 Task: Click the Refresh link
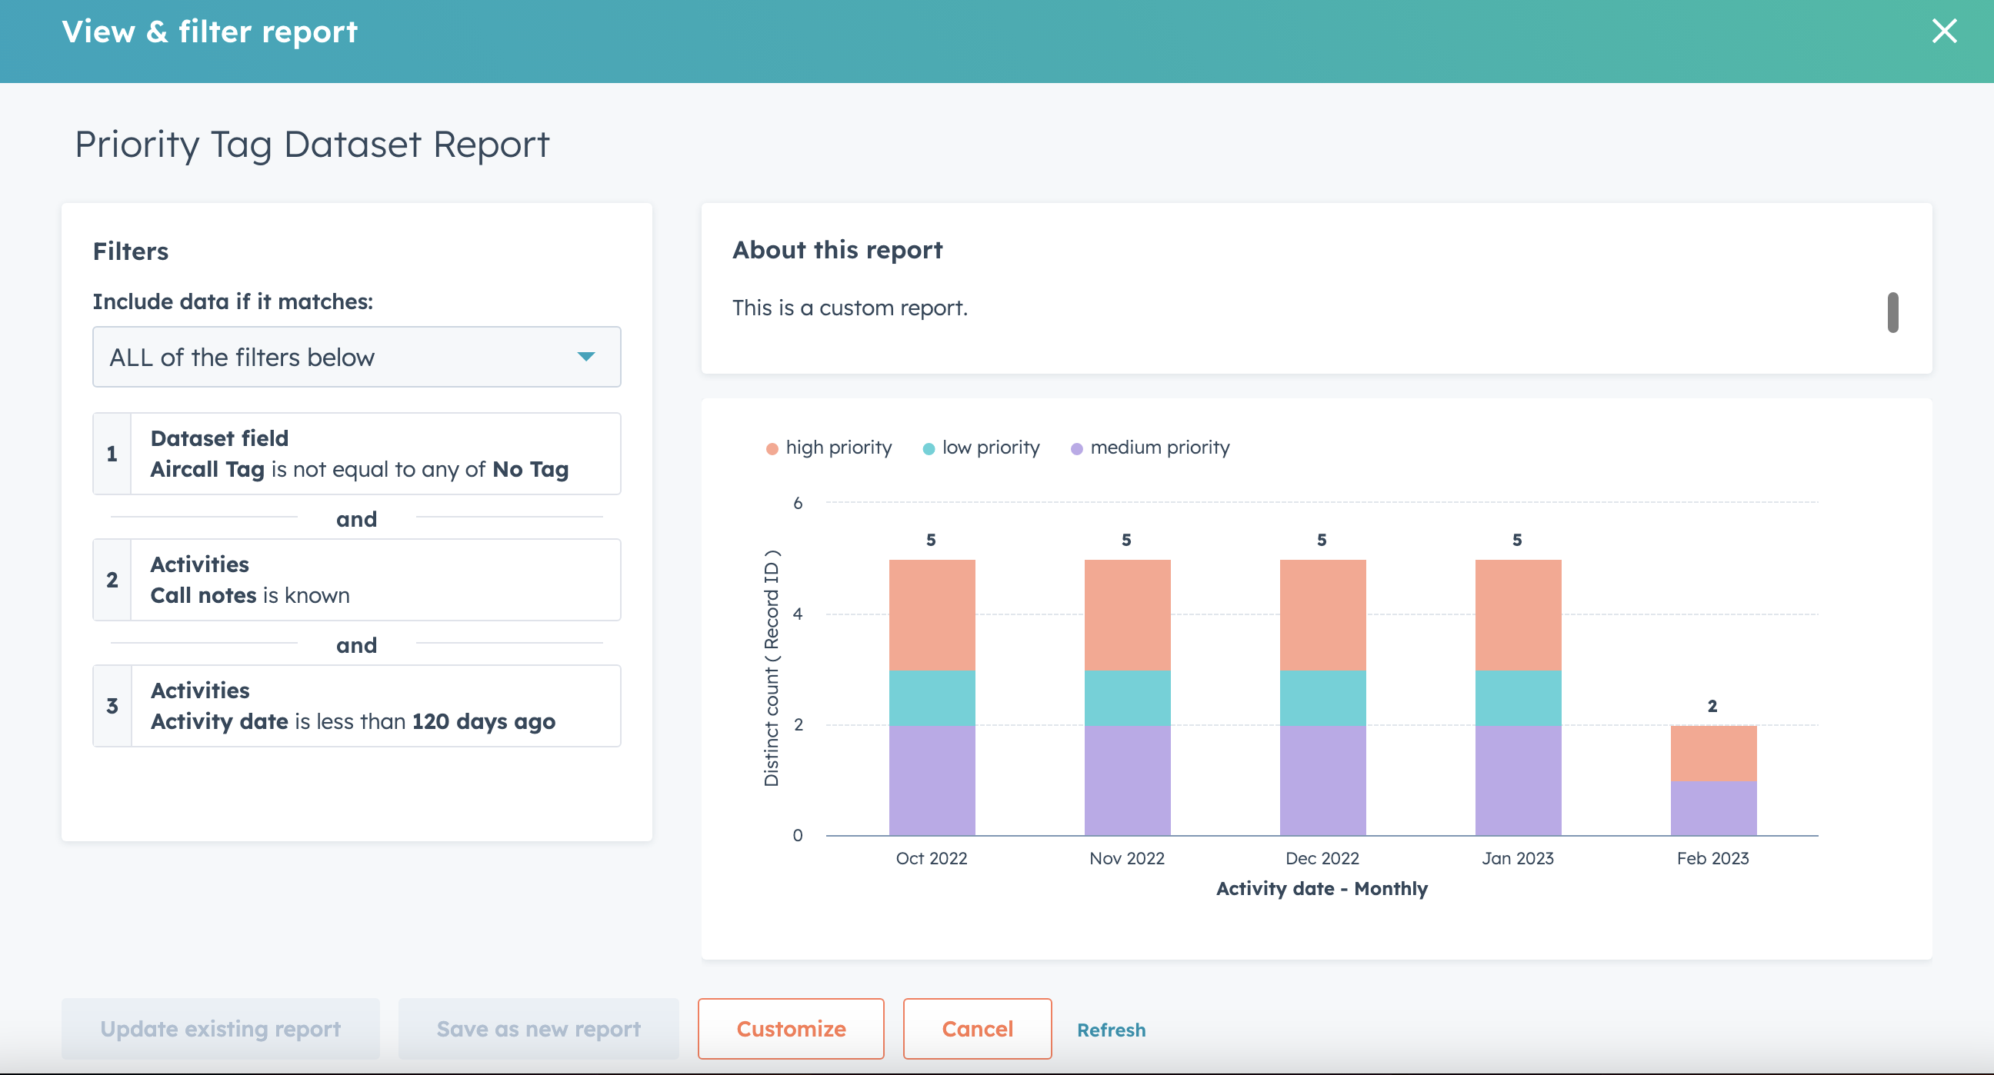(x=1111, y=1030)
